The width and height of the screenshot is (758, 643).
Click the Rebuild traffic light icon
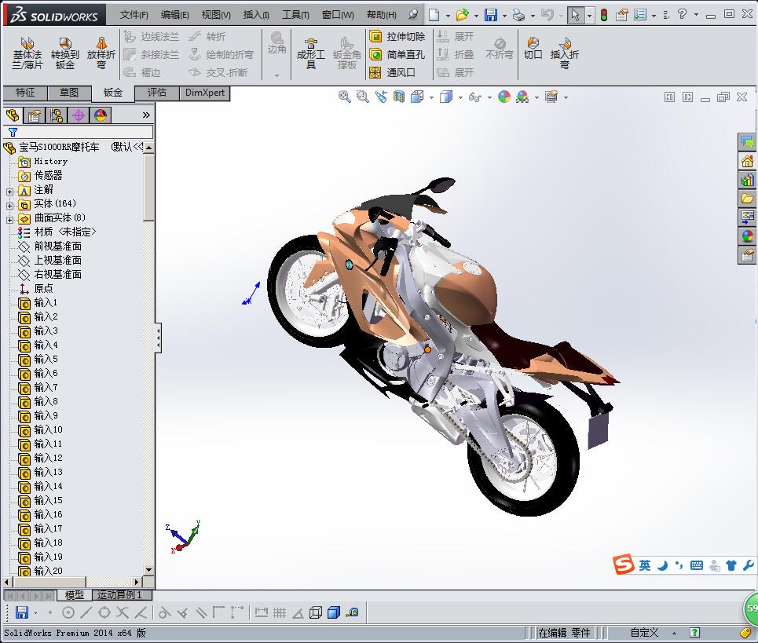tap(604, 15)
